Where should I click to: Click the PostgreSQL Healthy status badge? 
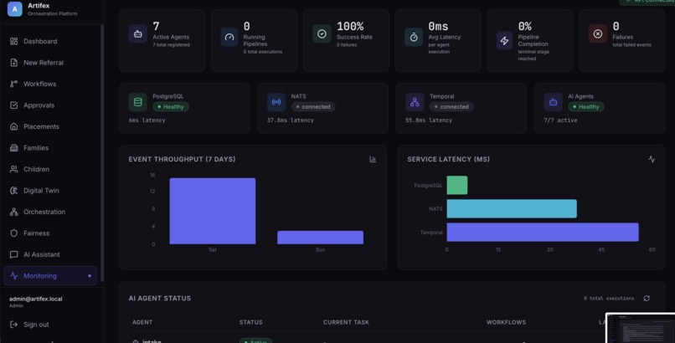(x=171, y=106)
